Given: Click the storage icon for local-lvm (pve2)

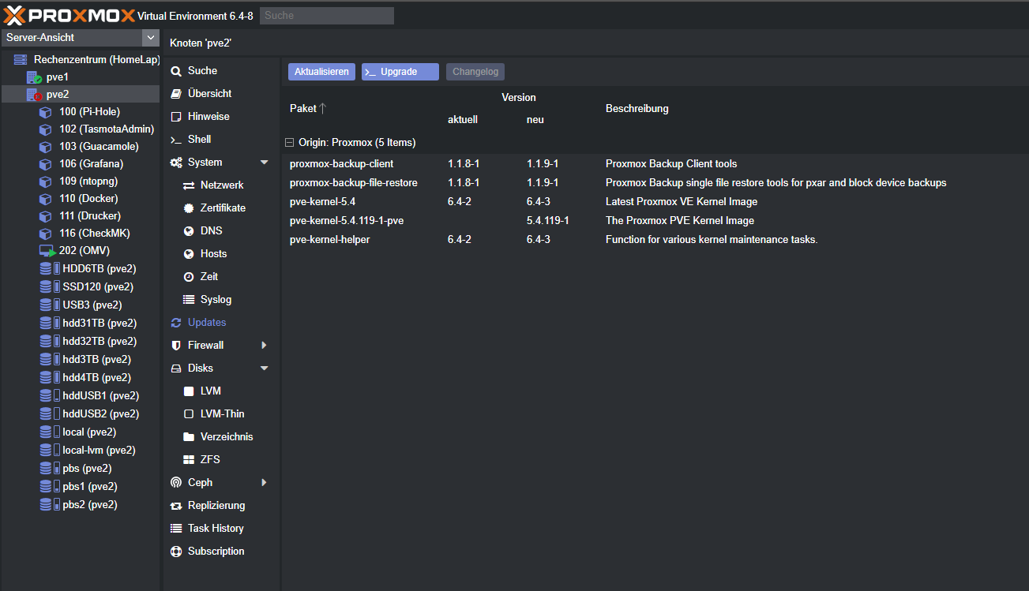Looking at the screenshot, I should click(x=49, y=451).
